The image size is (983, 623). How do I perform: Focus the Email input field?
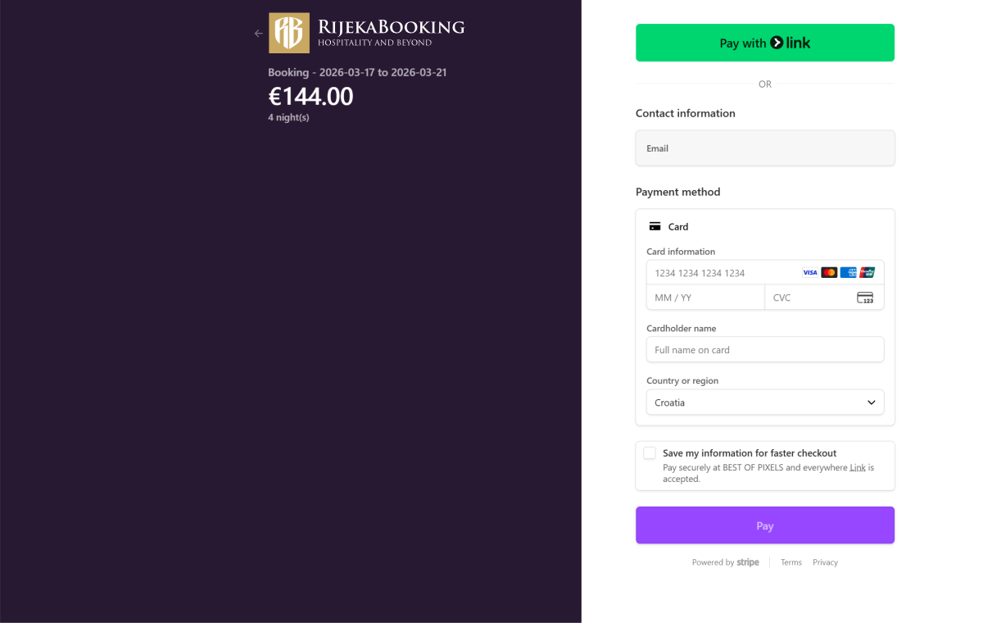764,148
